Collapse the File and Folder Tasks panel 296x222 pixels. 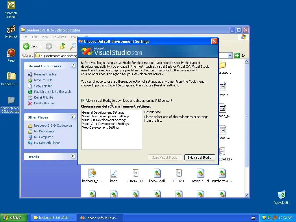pos(73,66)
